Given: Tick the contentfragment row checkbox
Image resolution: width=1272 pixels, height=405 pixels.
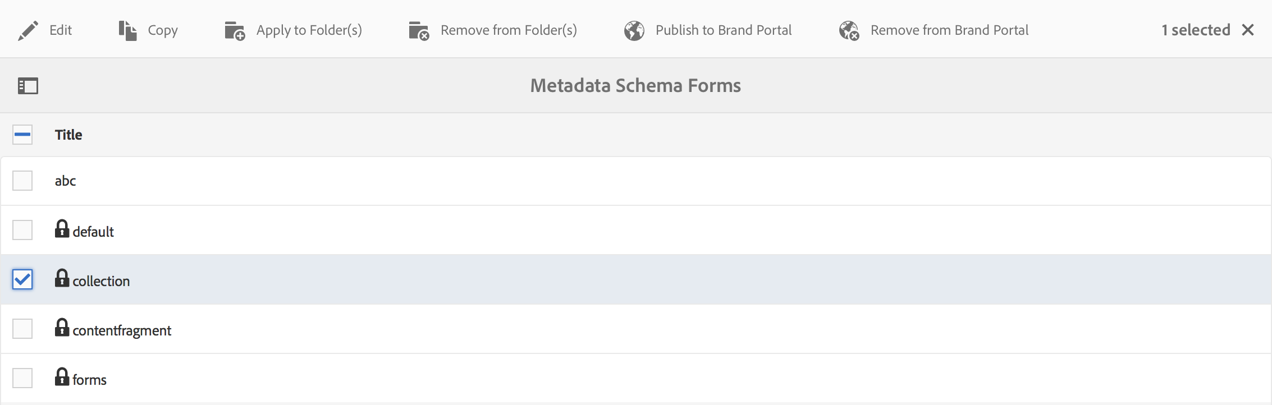Looking at the screenshot, I should click(22, 329).
